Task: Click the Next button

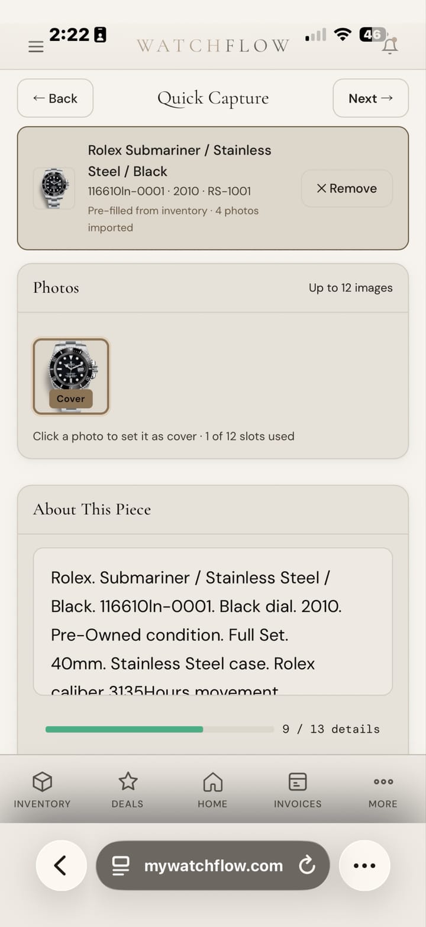Action: [370, 98]
